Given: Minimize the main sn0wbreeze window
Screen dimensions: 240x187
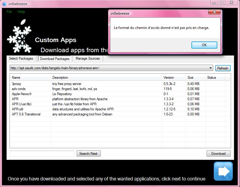Looking at the screenshot, I should (214, 3).
